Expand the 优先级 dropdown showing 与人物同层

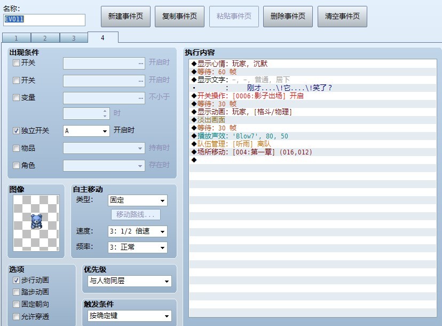[x=130, y=281]
